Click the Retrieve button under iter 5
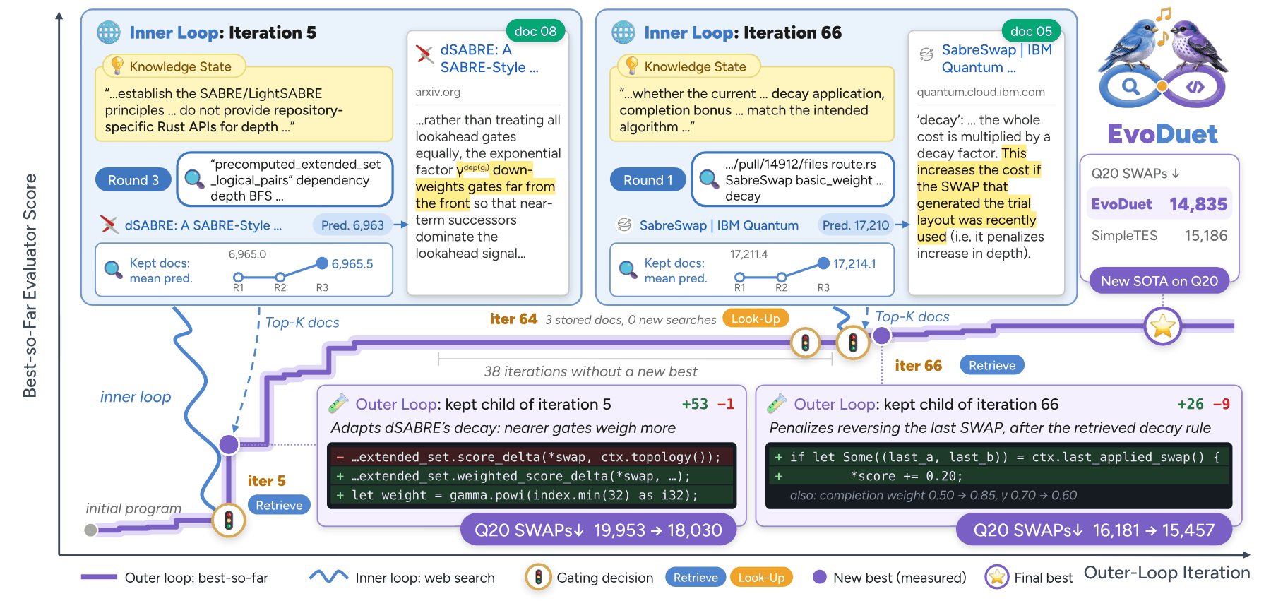This screenshot has width=1271, height=601. point(279,505)
